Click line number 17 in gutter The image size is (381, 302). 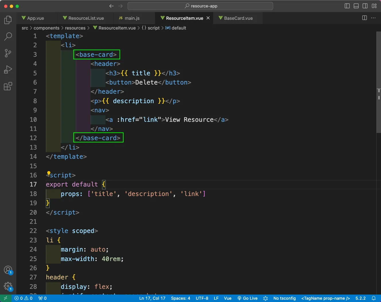click(33, 185)
